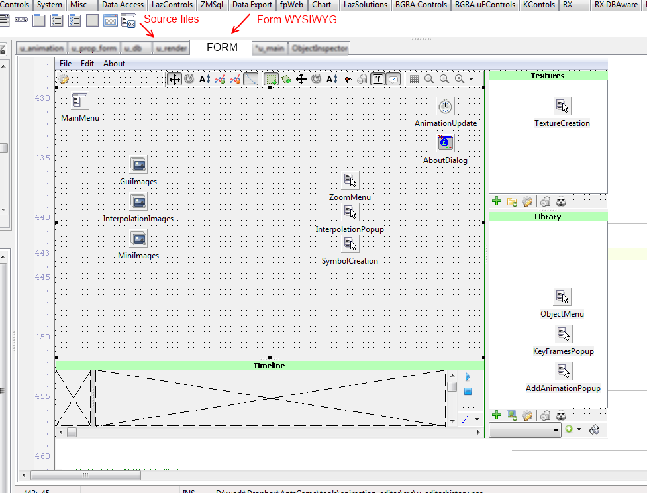
Task: Select the move tool in form toolbar
Action: click(175, 79)
